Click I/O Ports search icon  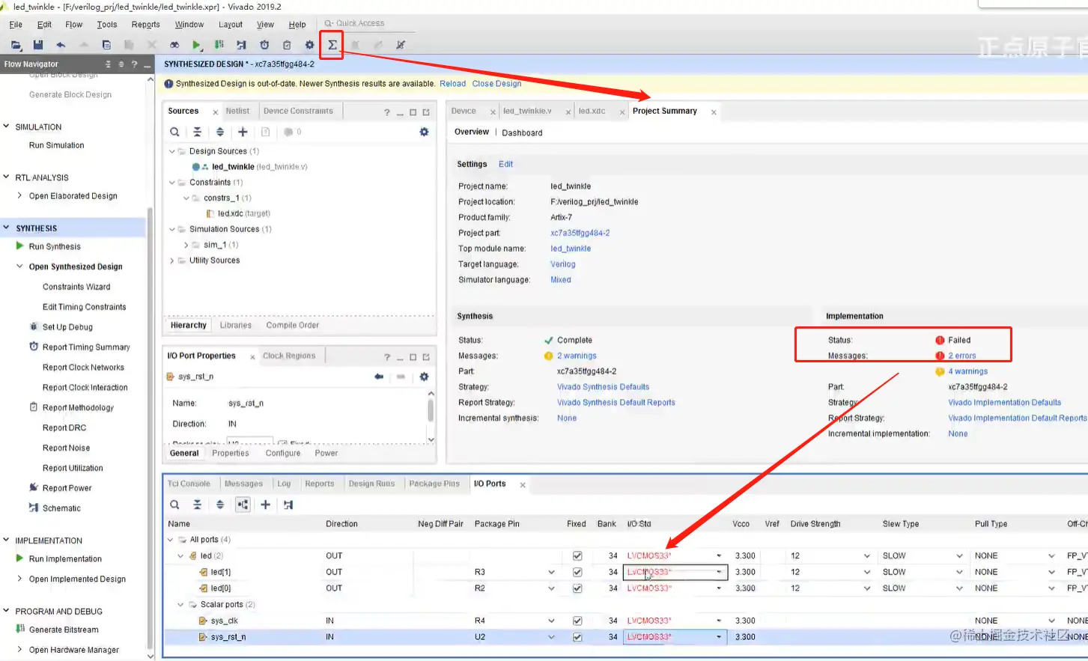click(174, 505)
